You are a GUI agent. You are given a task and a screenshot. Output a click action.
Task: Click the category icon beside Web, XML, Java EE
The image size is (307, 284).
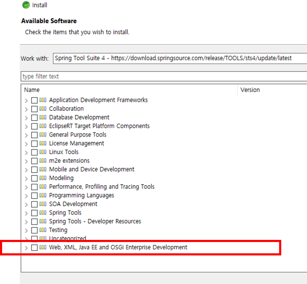tap(43, 247)
